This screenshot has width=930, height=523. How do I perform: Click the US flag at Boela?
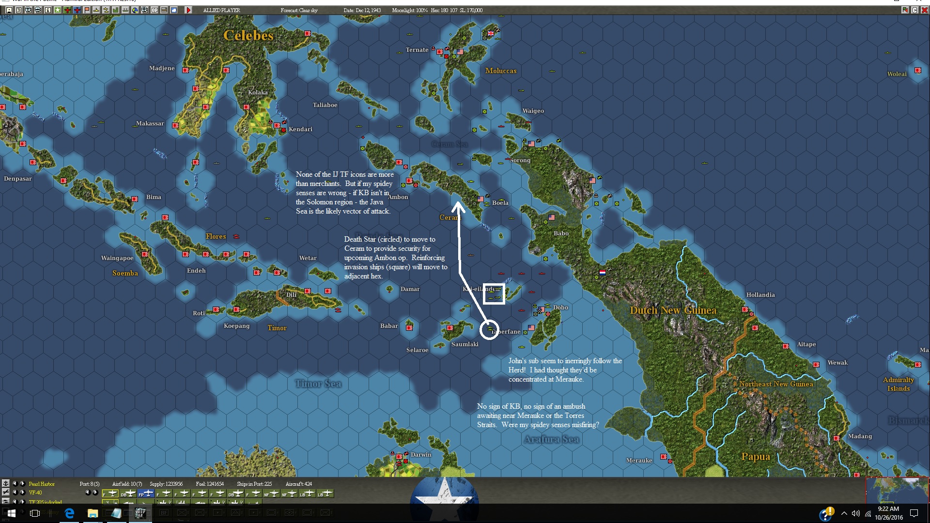click(480, 199)
